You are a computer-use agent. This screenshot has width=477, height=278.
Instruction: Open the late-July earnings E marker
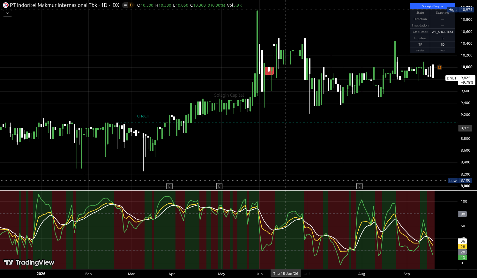359,186
